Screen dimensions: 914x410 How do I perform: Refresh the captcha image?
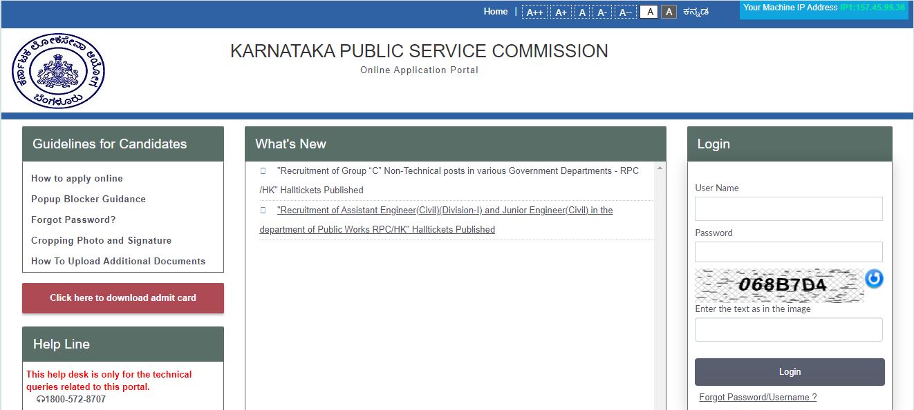coord(875,279)
